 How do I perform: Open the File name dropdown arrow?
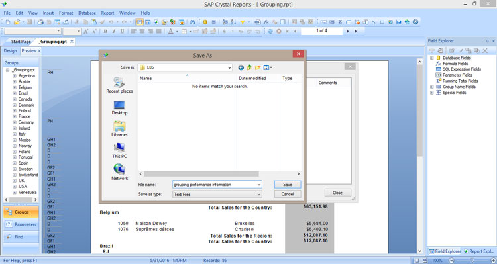coord(258,184)
